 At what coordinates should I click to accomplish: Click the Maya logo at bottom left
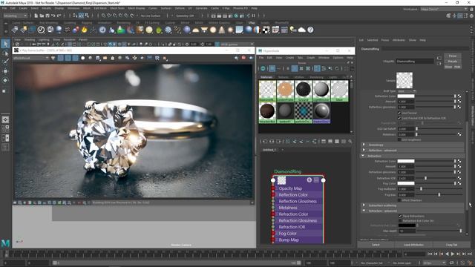(x=5, y=243)
